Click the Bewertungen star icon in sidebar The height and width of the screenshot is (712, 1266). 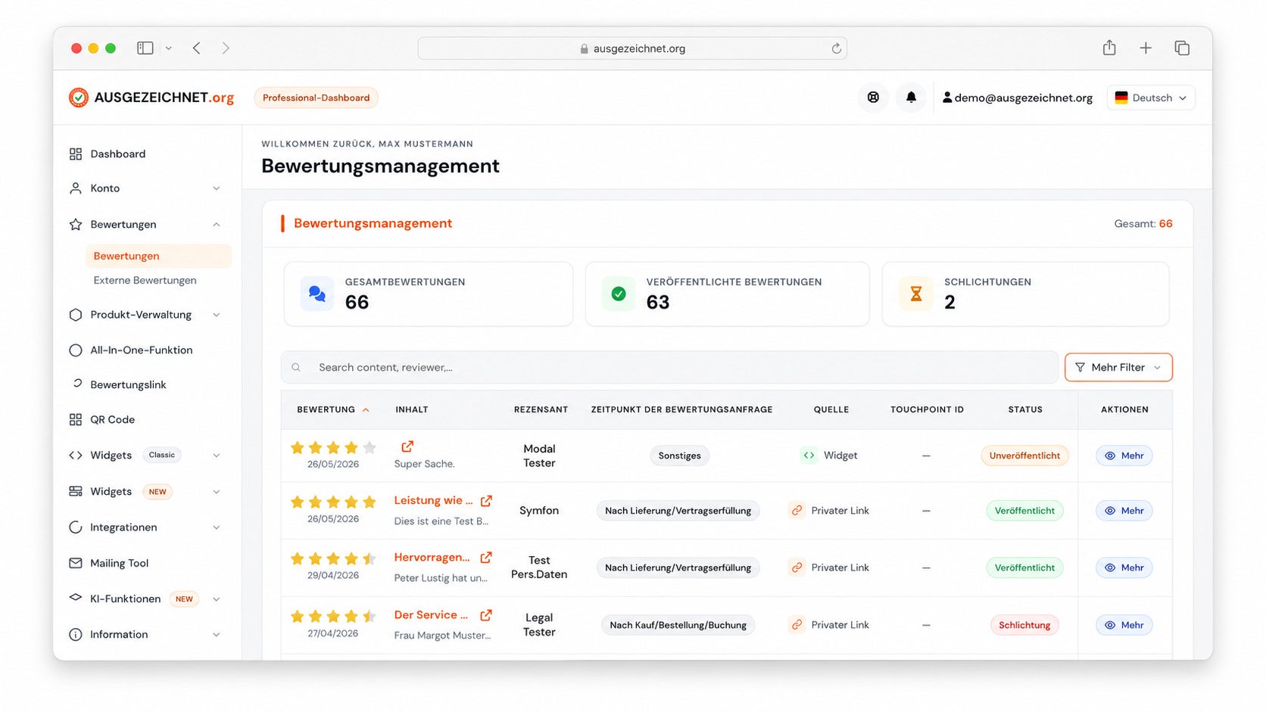(76, 225)
